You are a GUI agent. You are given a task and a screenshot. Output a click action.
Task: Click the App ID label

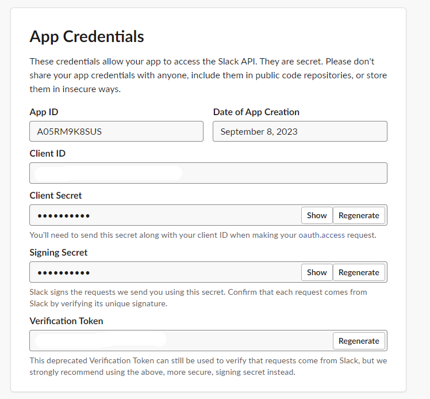point(44,112)
